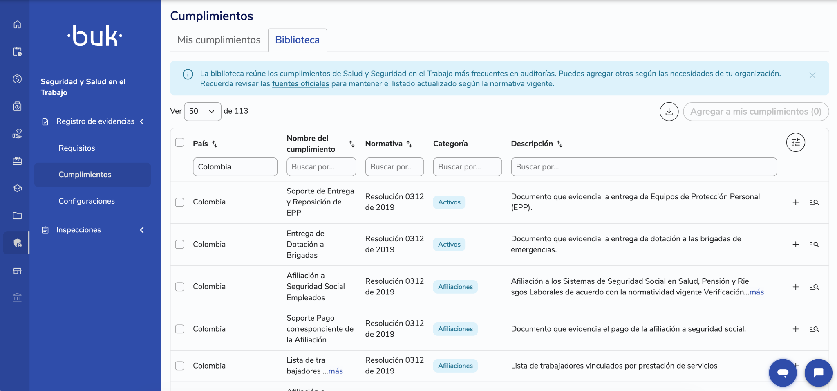View details of Soporte Pago de la Afiliación
837x391 pixels.
point(815,329)
